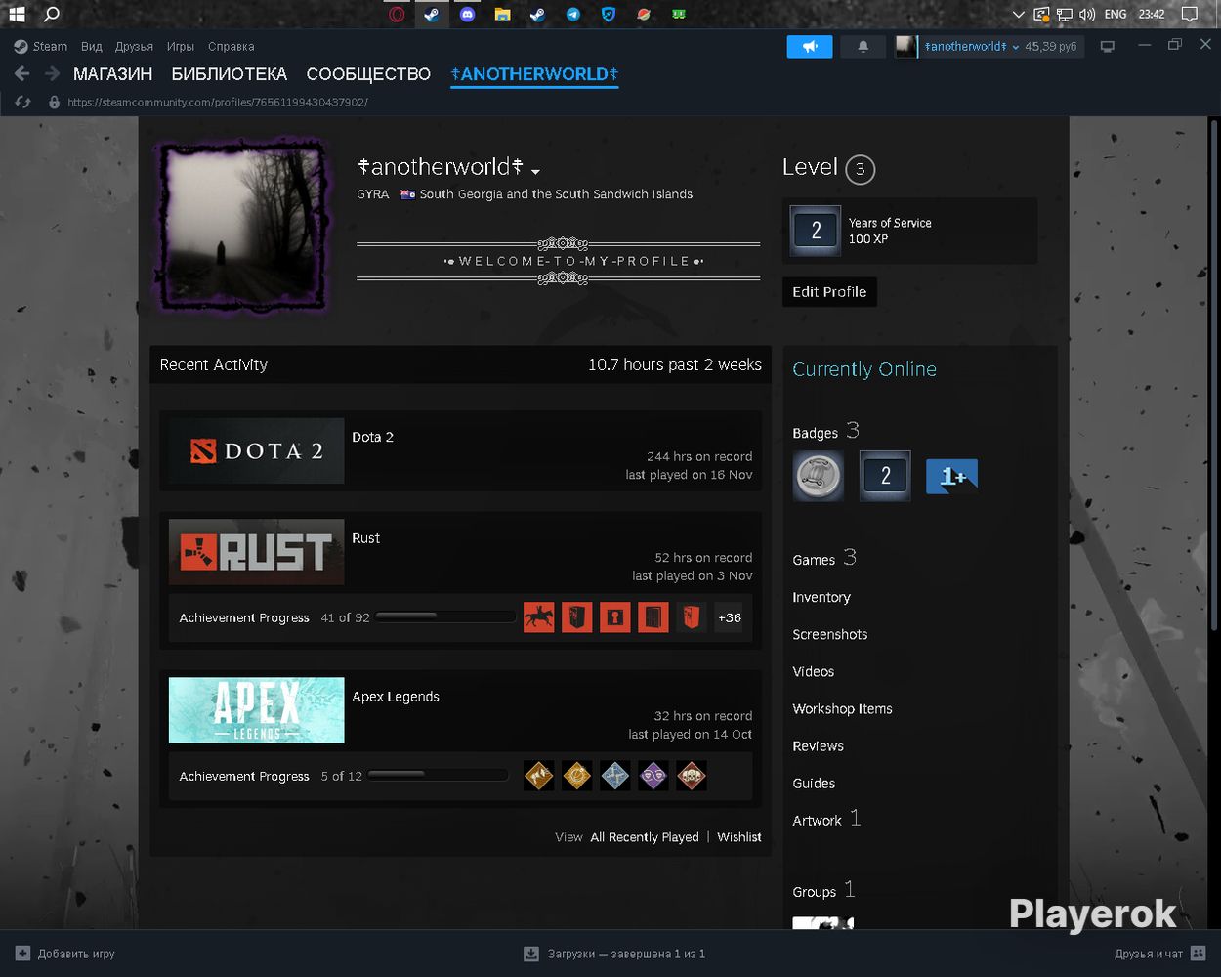Open Windows search magnifier

(52, 14)
